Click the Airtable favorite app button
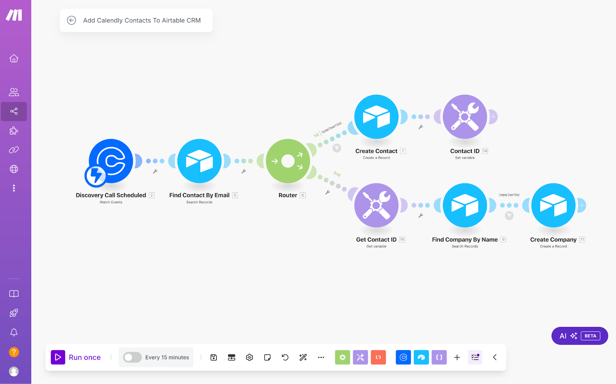The height and width of the screenshot is (384, 616). click(x=421, y=357)
